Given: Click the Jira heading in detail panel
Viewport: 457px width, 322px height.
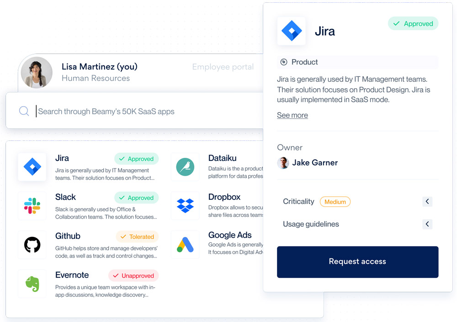Looking at the screenshot, I should [325, 31].
